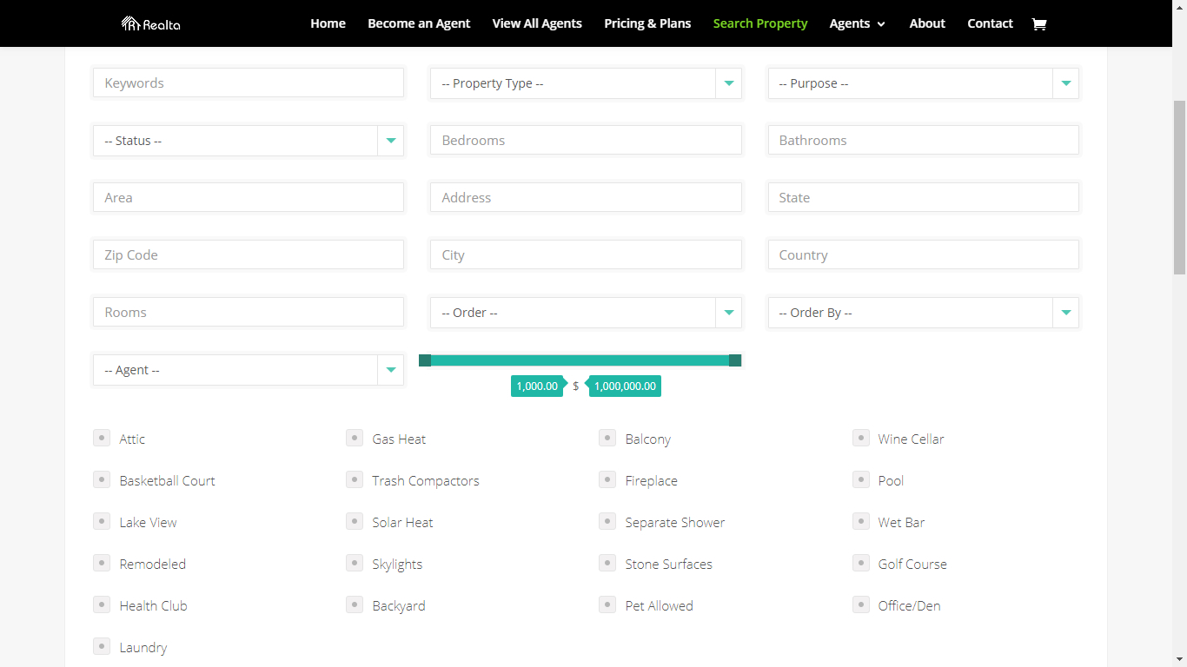Click the Order By dropdown arrow
The width and height of the screenshot is (1187, 667).
(1065, 313)
